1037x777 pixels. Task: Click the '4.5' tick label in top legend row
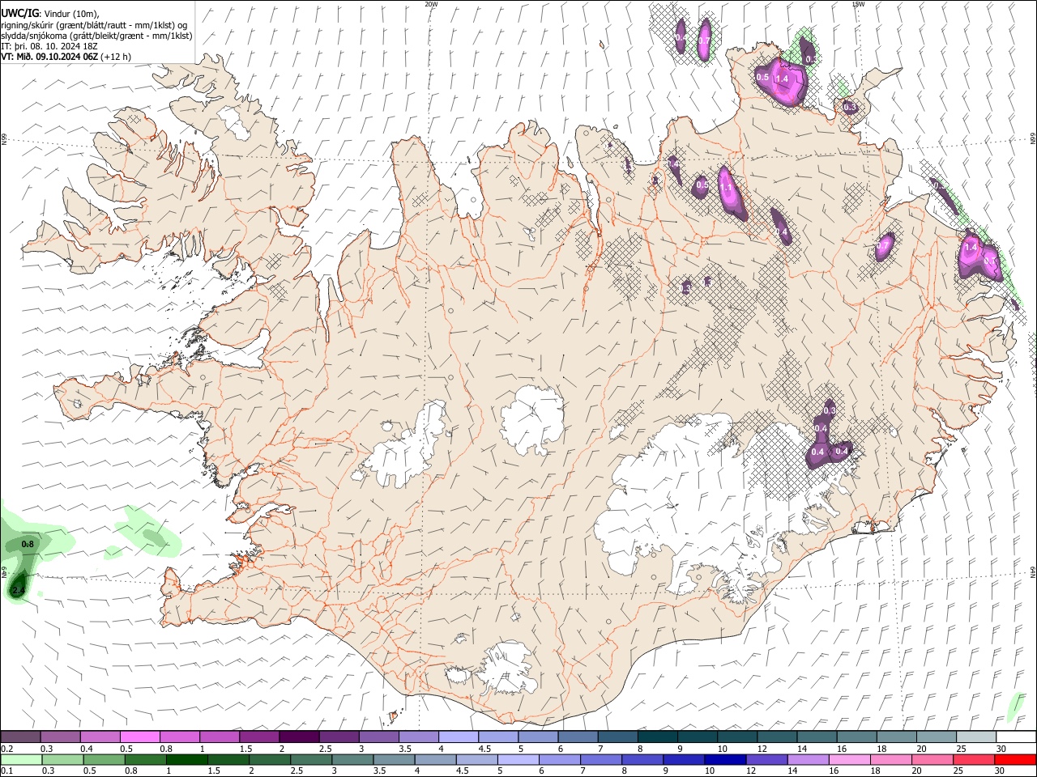484,749
